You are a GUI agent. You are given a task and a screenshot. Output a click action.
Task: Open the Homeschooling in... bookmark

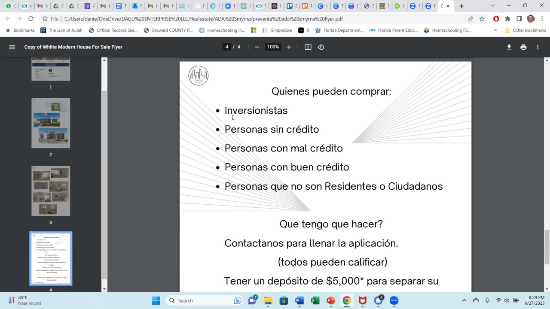(222, 30)
